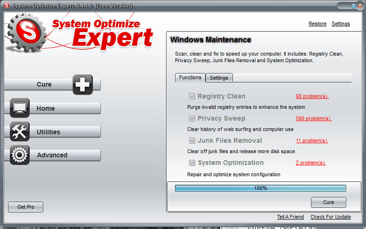This screenshot has width=366, height=229.
Task: Click 'Clear history of web surfing and computer use'
Action: [x=240, y=130]
